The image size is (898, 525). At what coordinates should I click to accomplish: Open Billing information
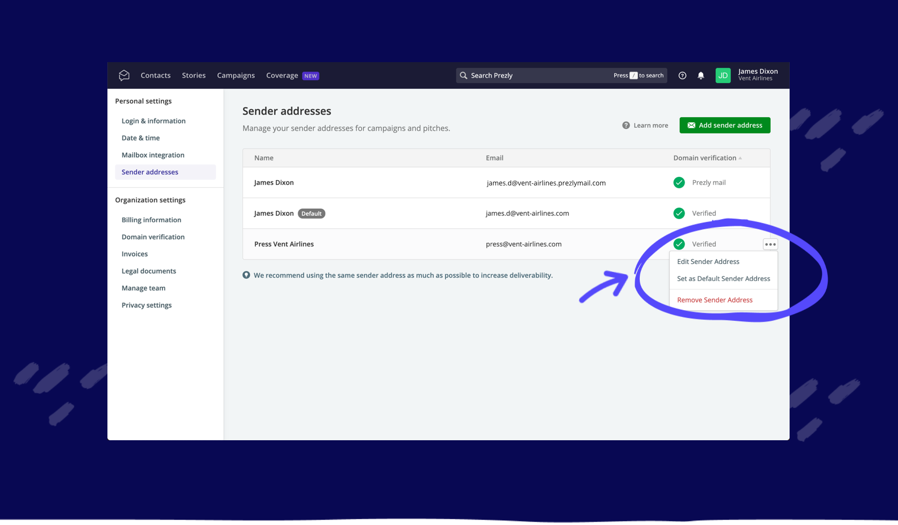151,220
